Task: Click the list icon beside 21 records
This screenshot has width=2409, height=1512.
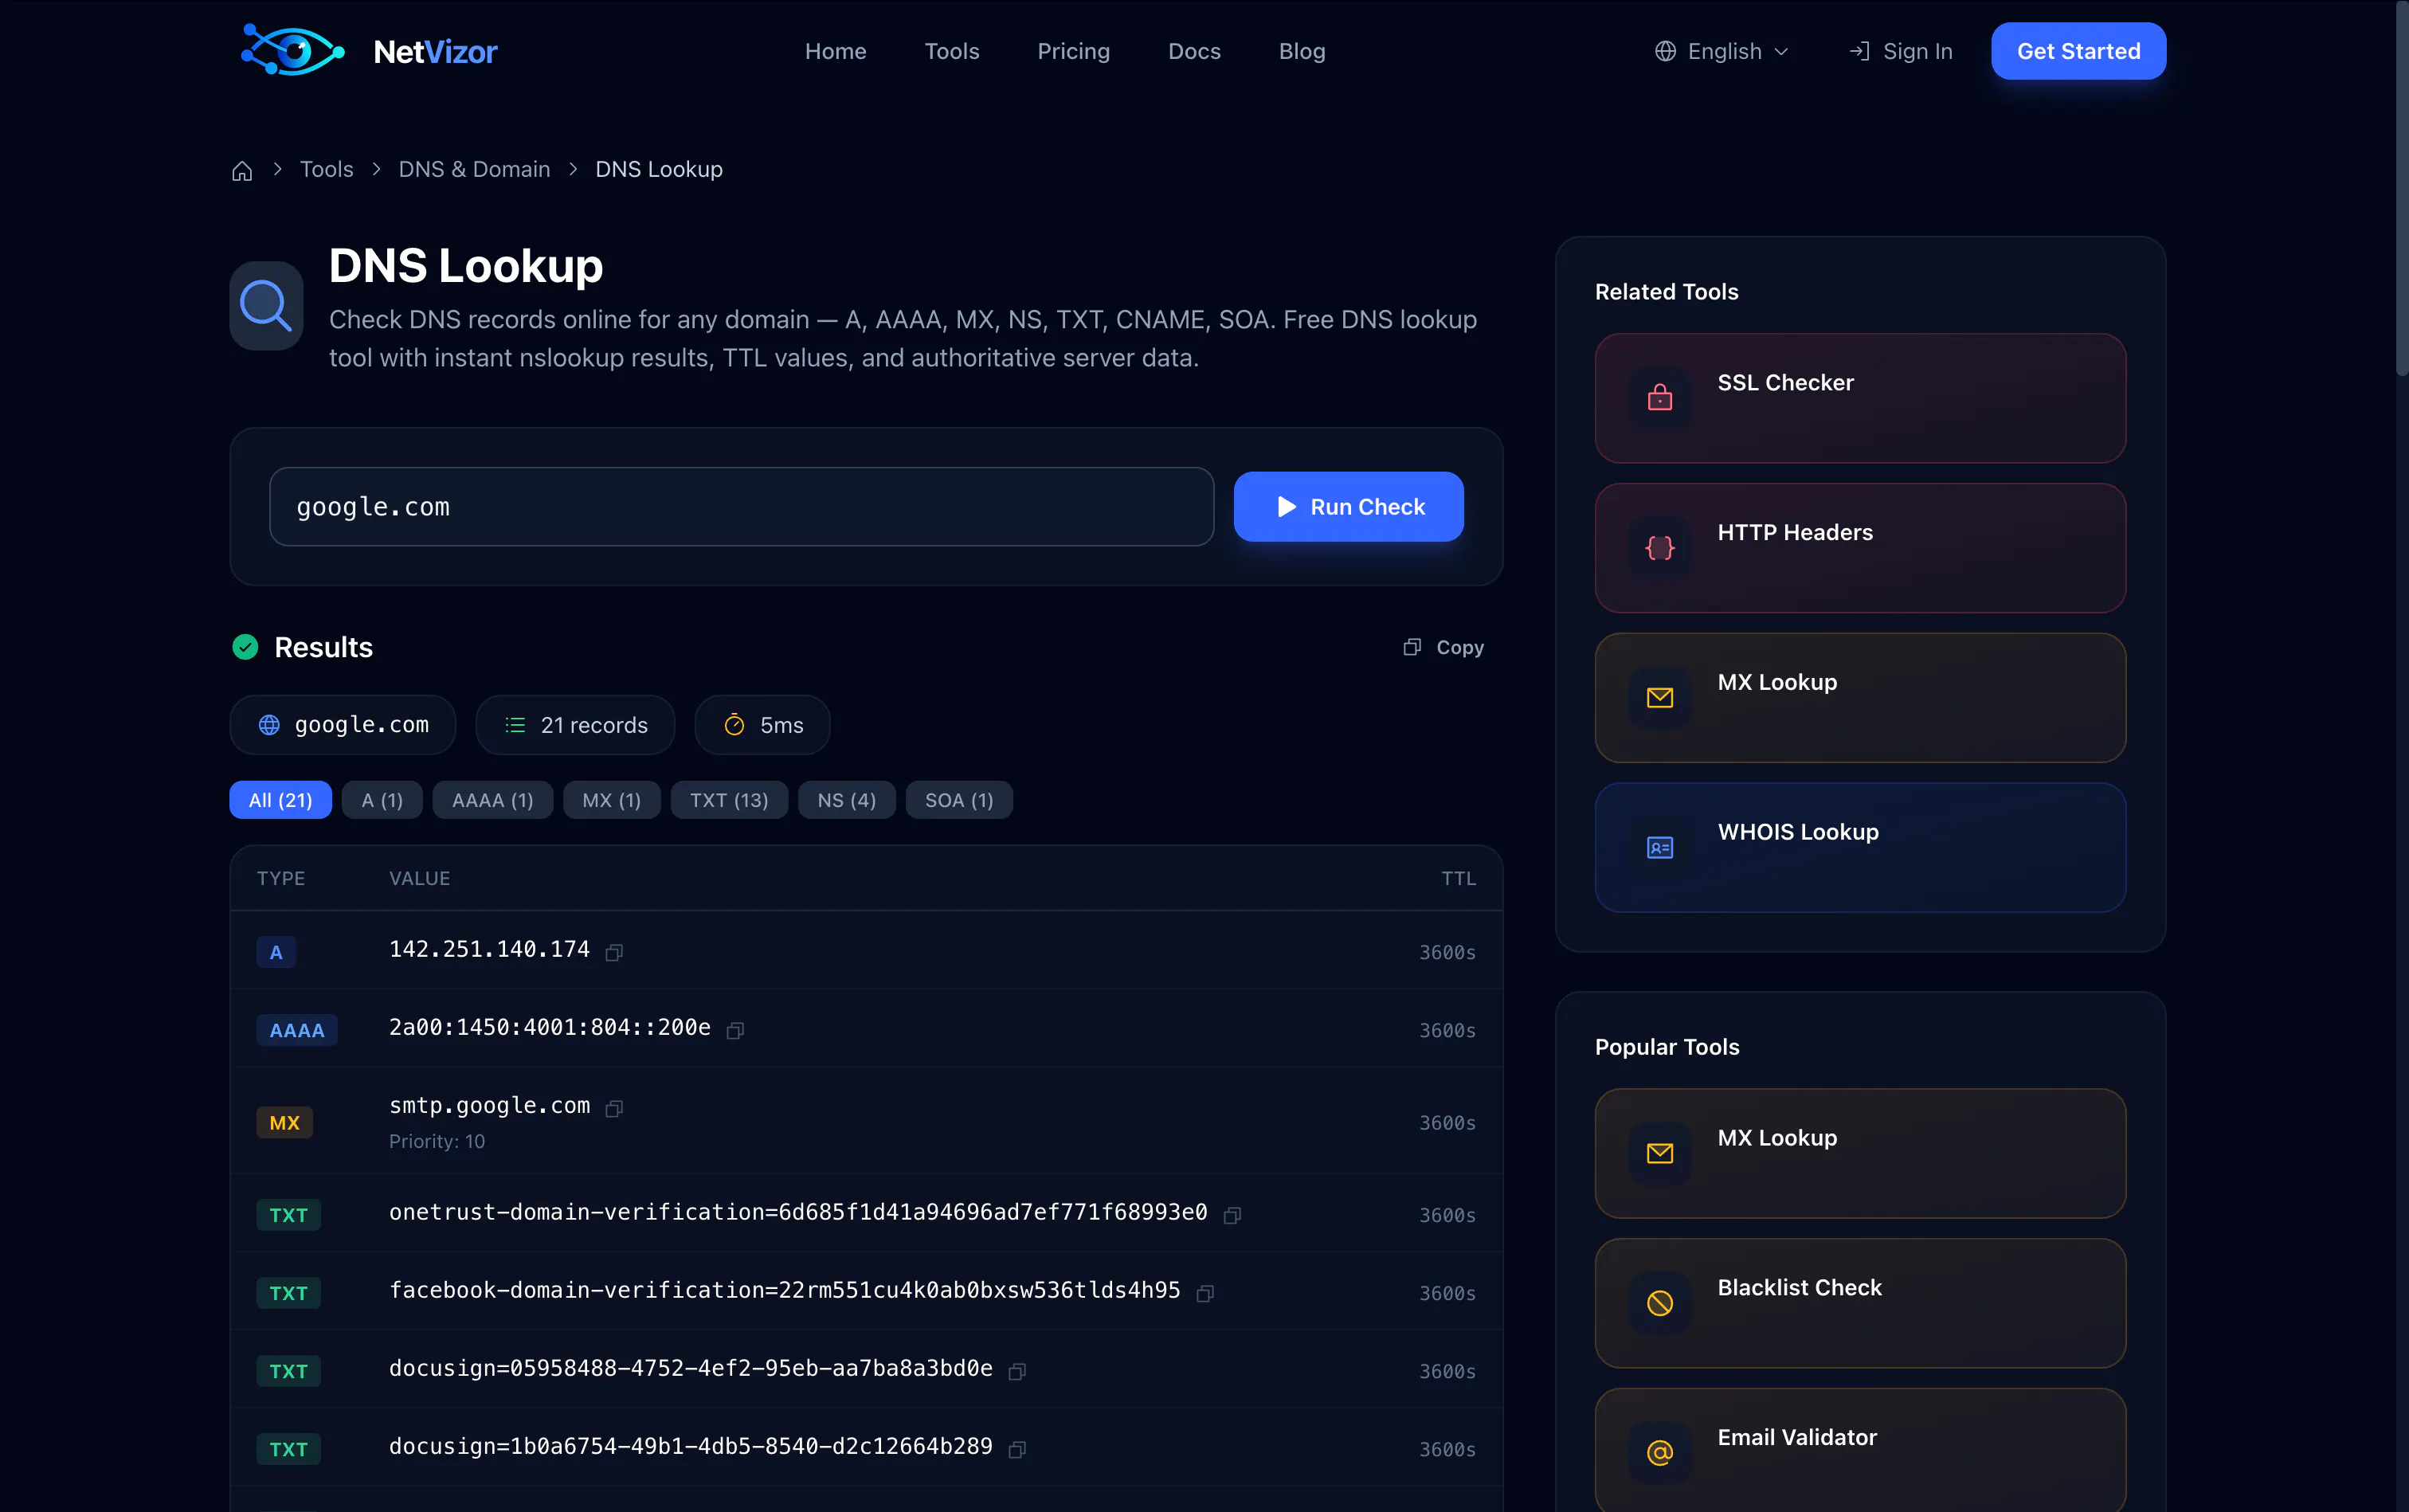Action: click(x=515, y=725)
